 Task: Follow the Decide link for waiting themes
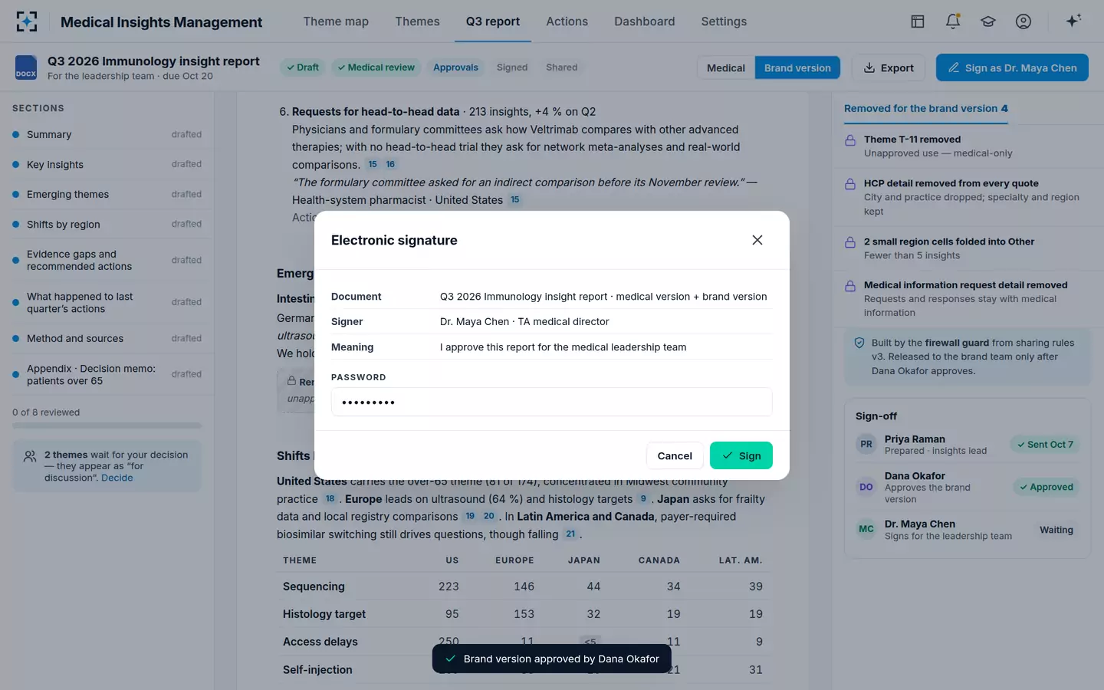(x=117, y=478)
